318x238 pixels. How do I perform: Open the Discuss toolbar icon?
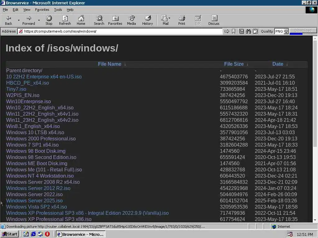click(214, 18)
